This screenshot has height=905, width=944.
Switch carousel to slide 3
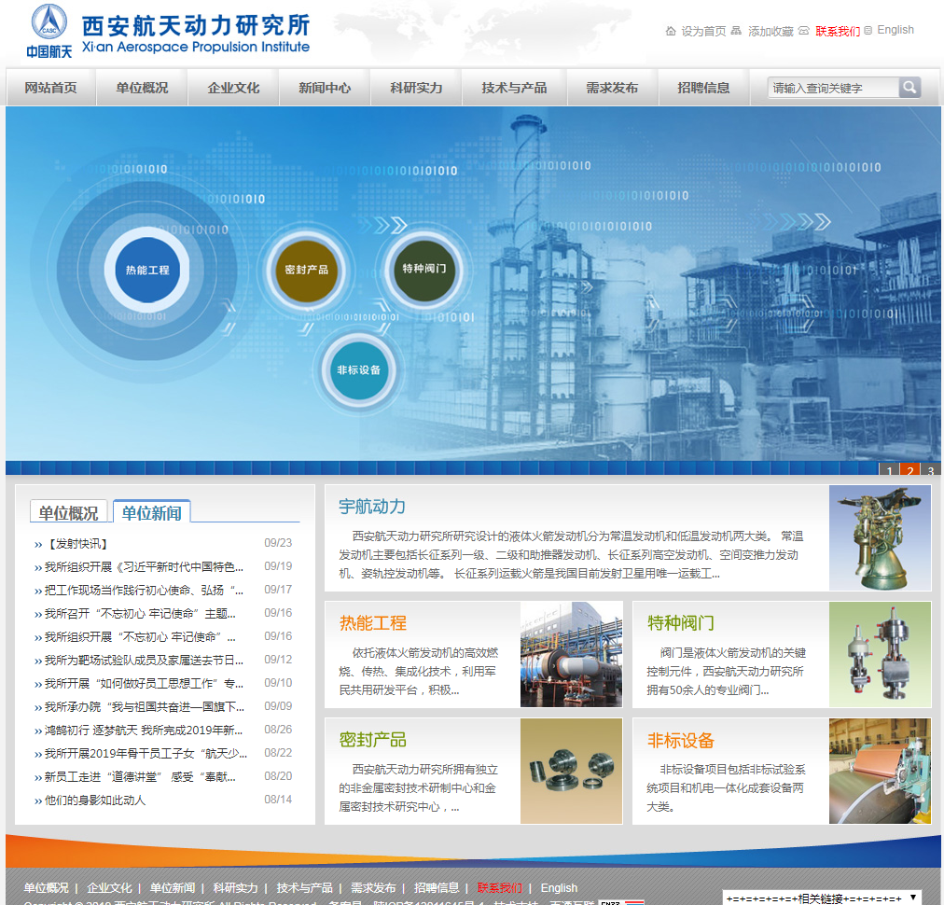point(929,471)
